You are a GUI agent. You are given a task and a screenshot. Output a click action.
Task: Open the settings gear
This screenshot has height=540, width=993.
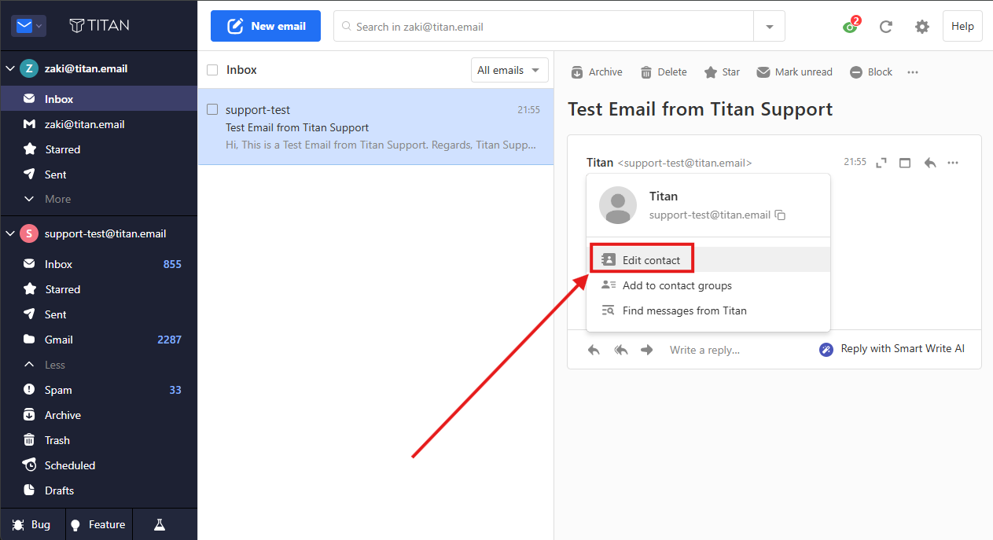[922, 26]
